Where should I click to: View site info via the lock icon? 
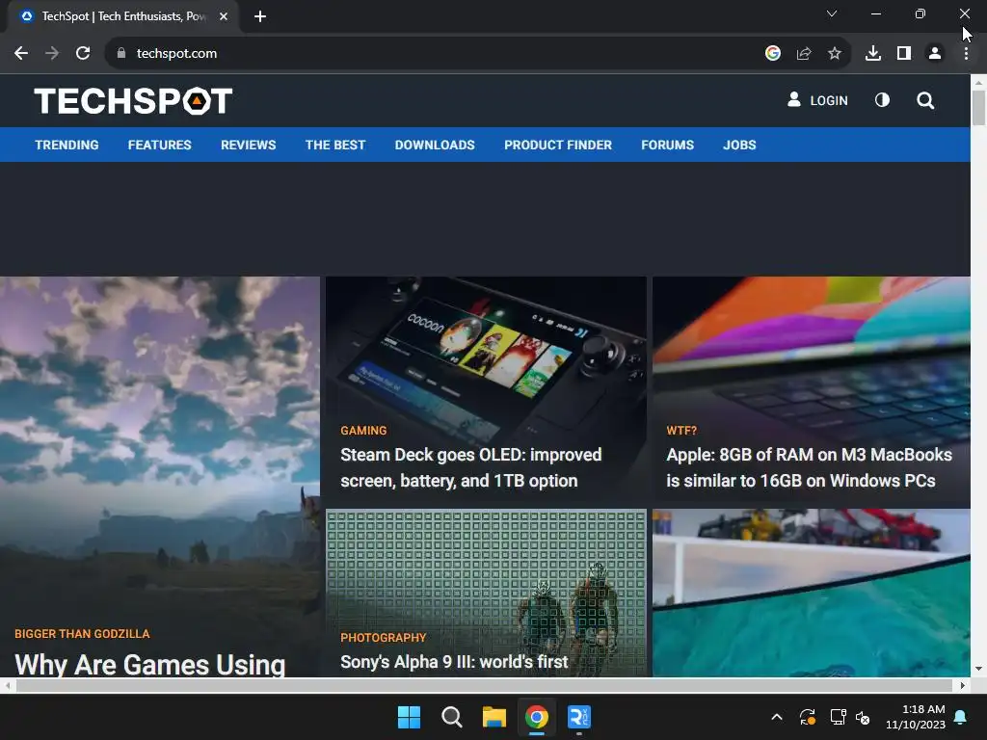(121, 54)
